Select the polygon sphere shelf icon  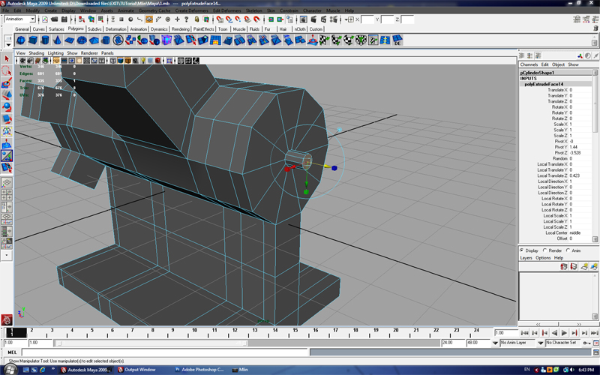pyautogui.click(x=21, y=40)
